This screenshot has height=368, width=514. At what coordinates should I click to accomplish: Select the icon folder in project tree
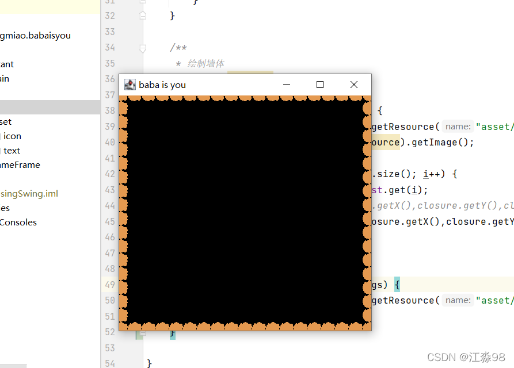tap(12, 136)
